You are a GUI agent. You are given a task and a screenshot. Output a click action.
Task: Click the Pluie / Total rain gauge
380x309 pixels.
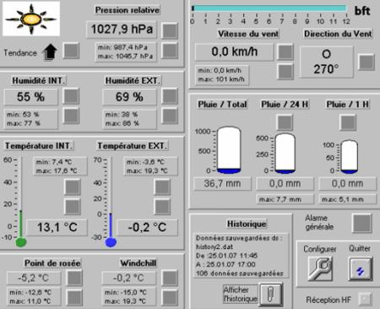229,149
